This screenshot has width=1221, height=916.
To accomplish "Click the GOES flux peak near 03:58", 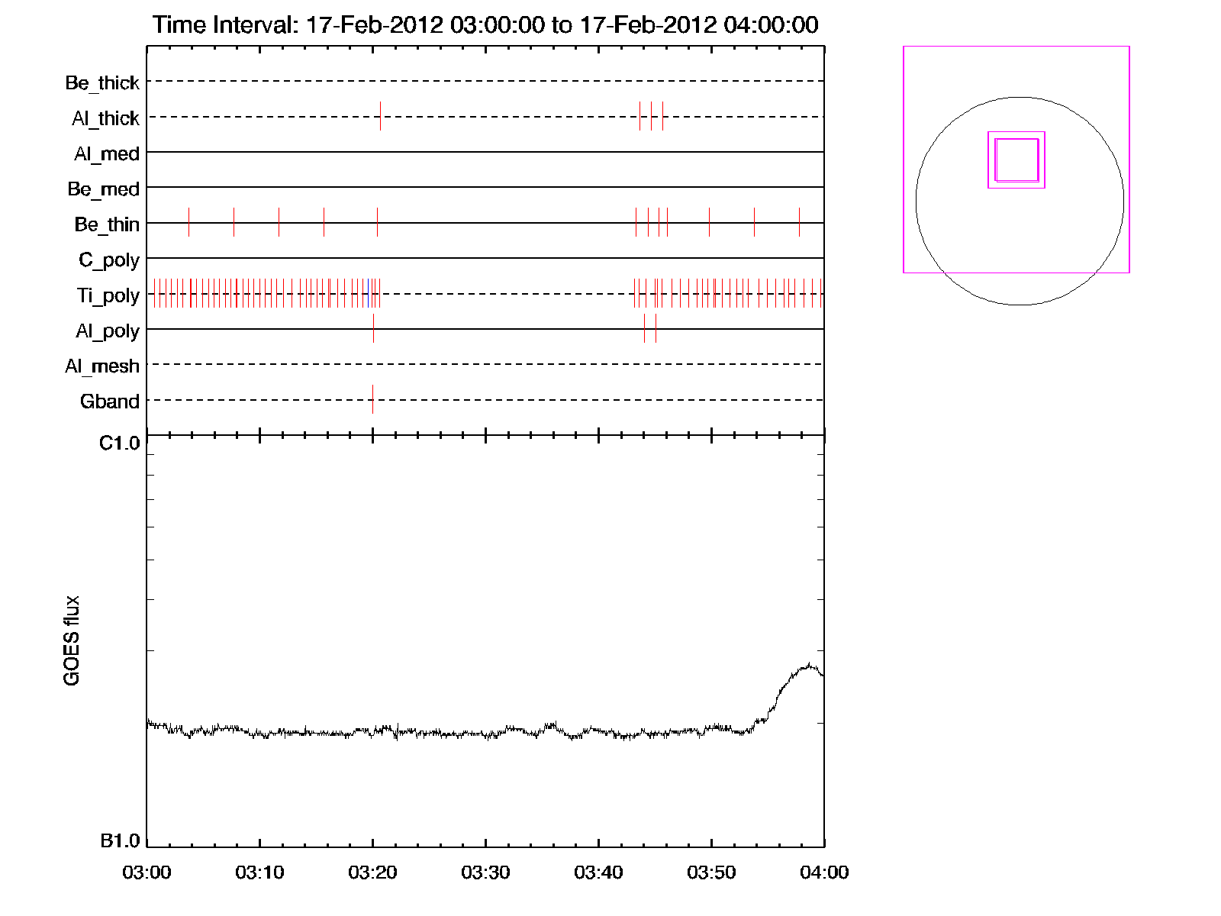I will point(808,665).
